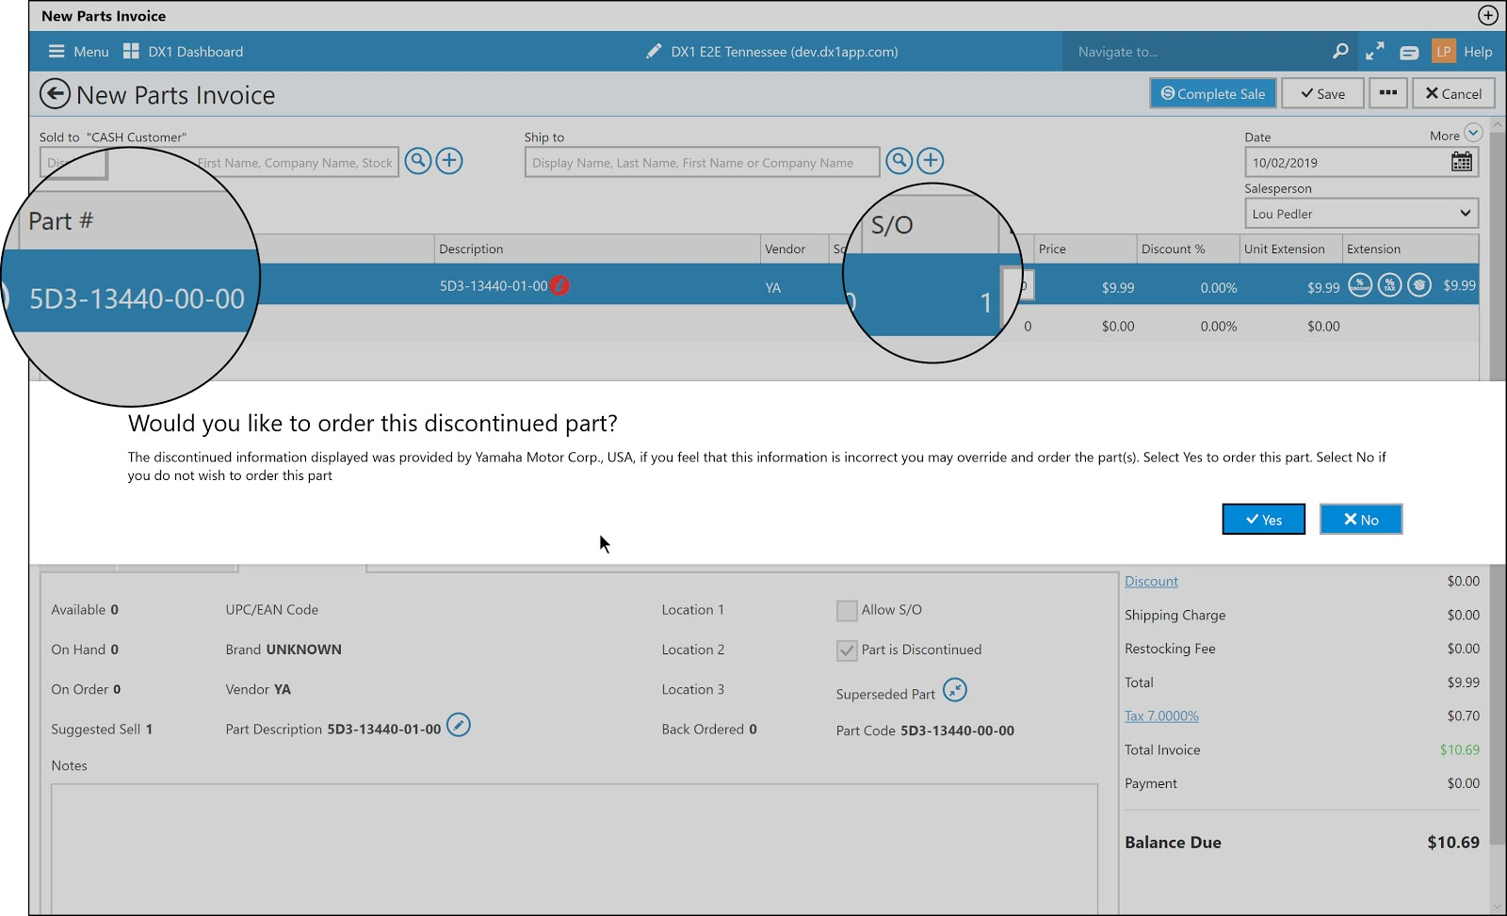Screen dimensions: 1507x916
Task: Open the Date calendar picker
Action: (1462, 162)
